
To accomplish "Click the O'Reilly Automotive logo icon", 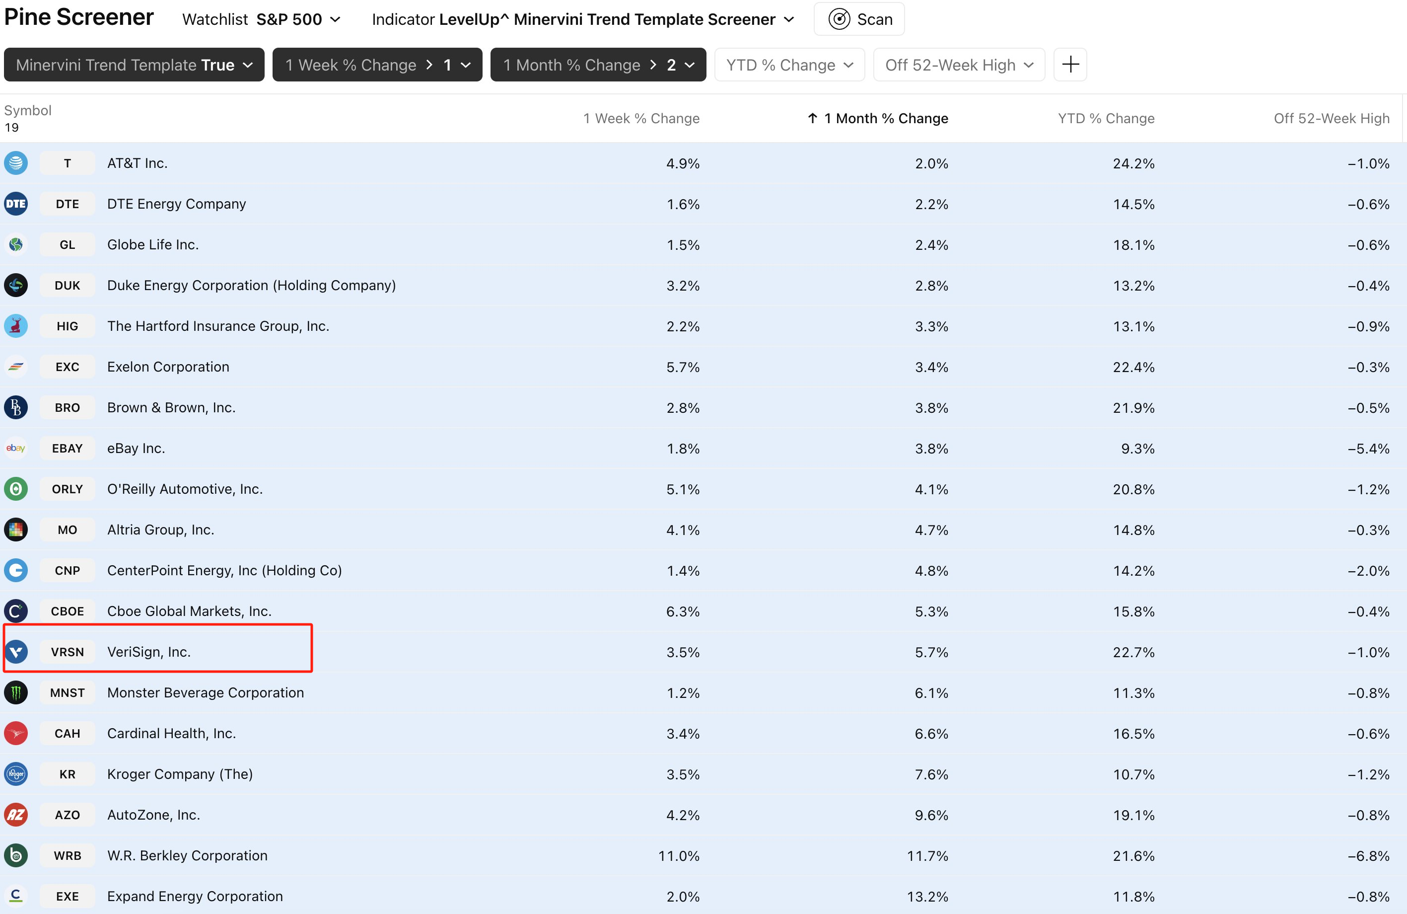I will [x=16, y=489].
